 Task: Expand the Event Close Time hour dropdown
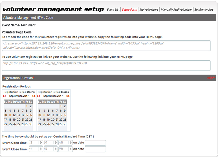[36, 149]
